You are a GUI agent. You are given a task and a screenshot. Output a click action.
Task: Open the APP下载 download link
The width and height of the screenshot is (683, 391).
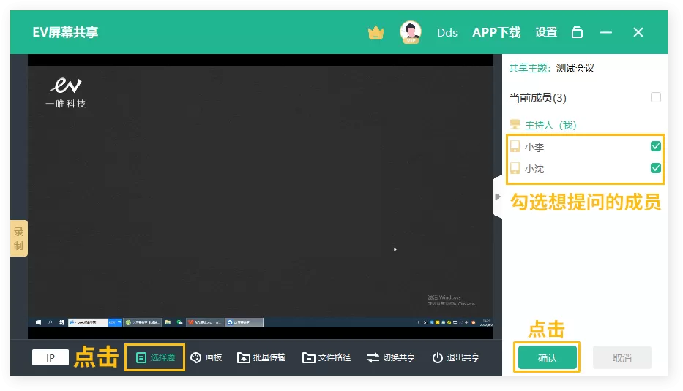pyautogui.click(x=496, y=32)
